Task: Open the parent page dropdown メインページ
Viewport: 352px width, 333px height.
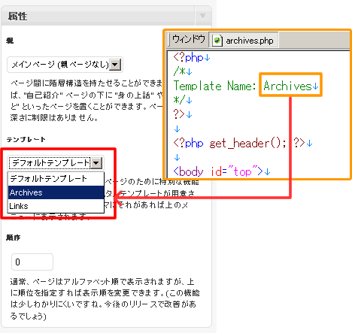Action: click(65, 65)
